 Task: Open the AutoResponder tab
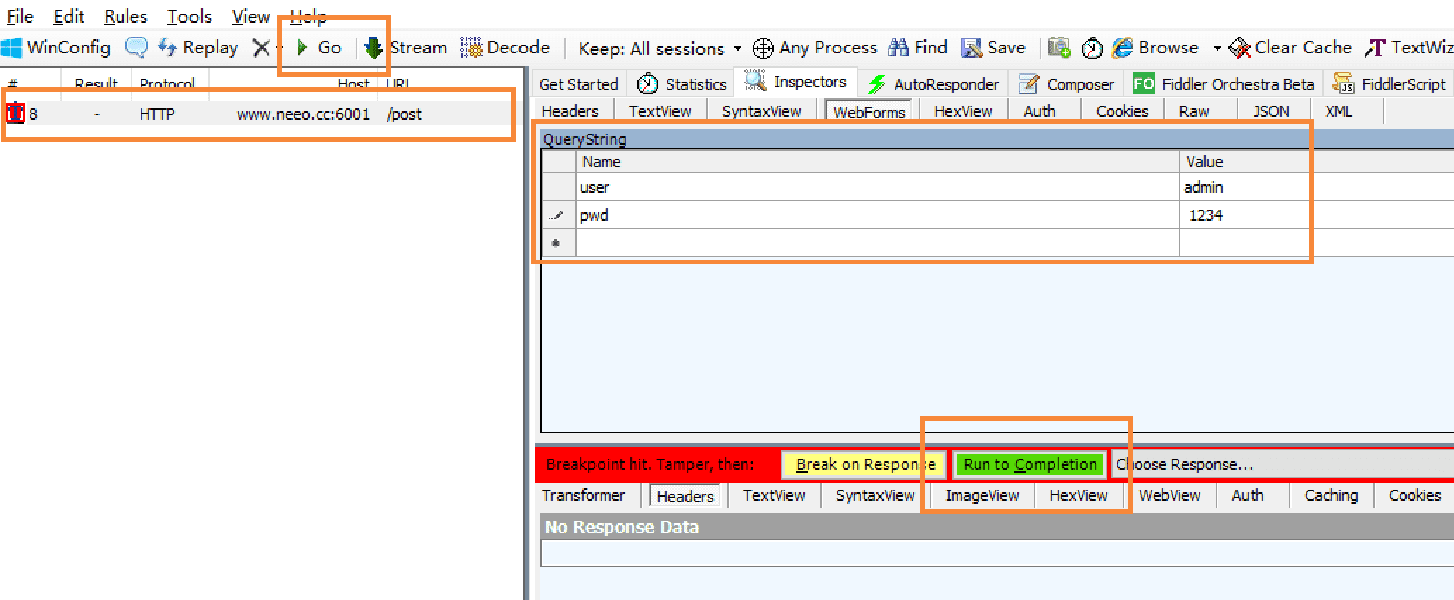coord(933,84)
